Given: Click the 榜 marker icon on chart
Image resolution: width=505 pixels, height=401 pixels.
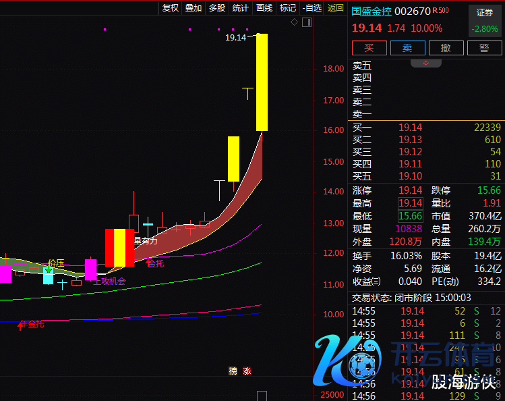Looking at the screenshot, I should (x=233, y=371).
